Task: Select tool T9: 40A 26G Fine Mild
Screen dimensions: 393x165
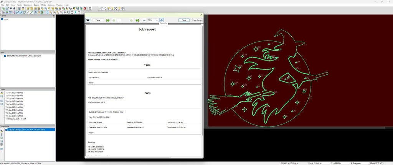Action: pyautogui.click(x=14, y=116)
